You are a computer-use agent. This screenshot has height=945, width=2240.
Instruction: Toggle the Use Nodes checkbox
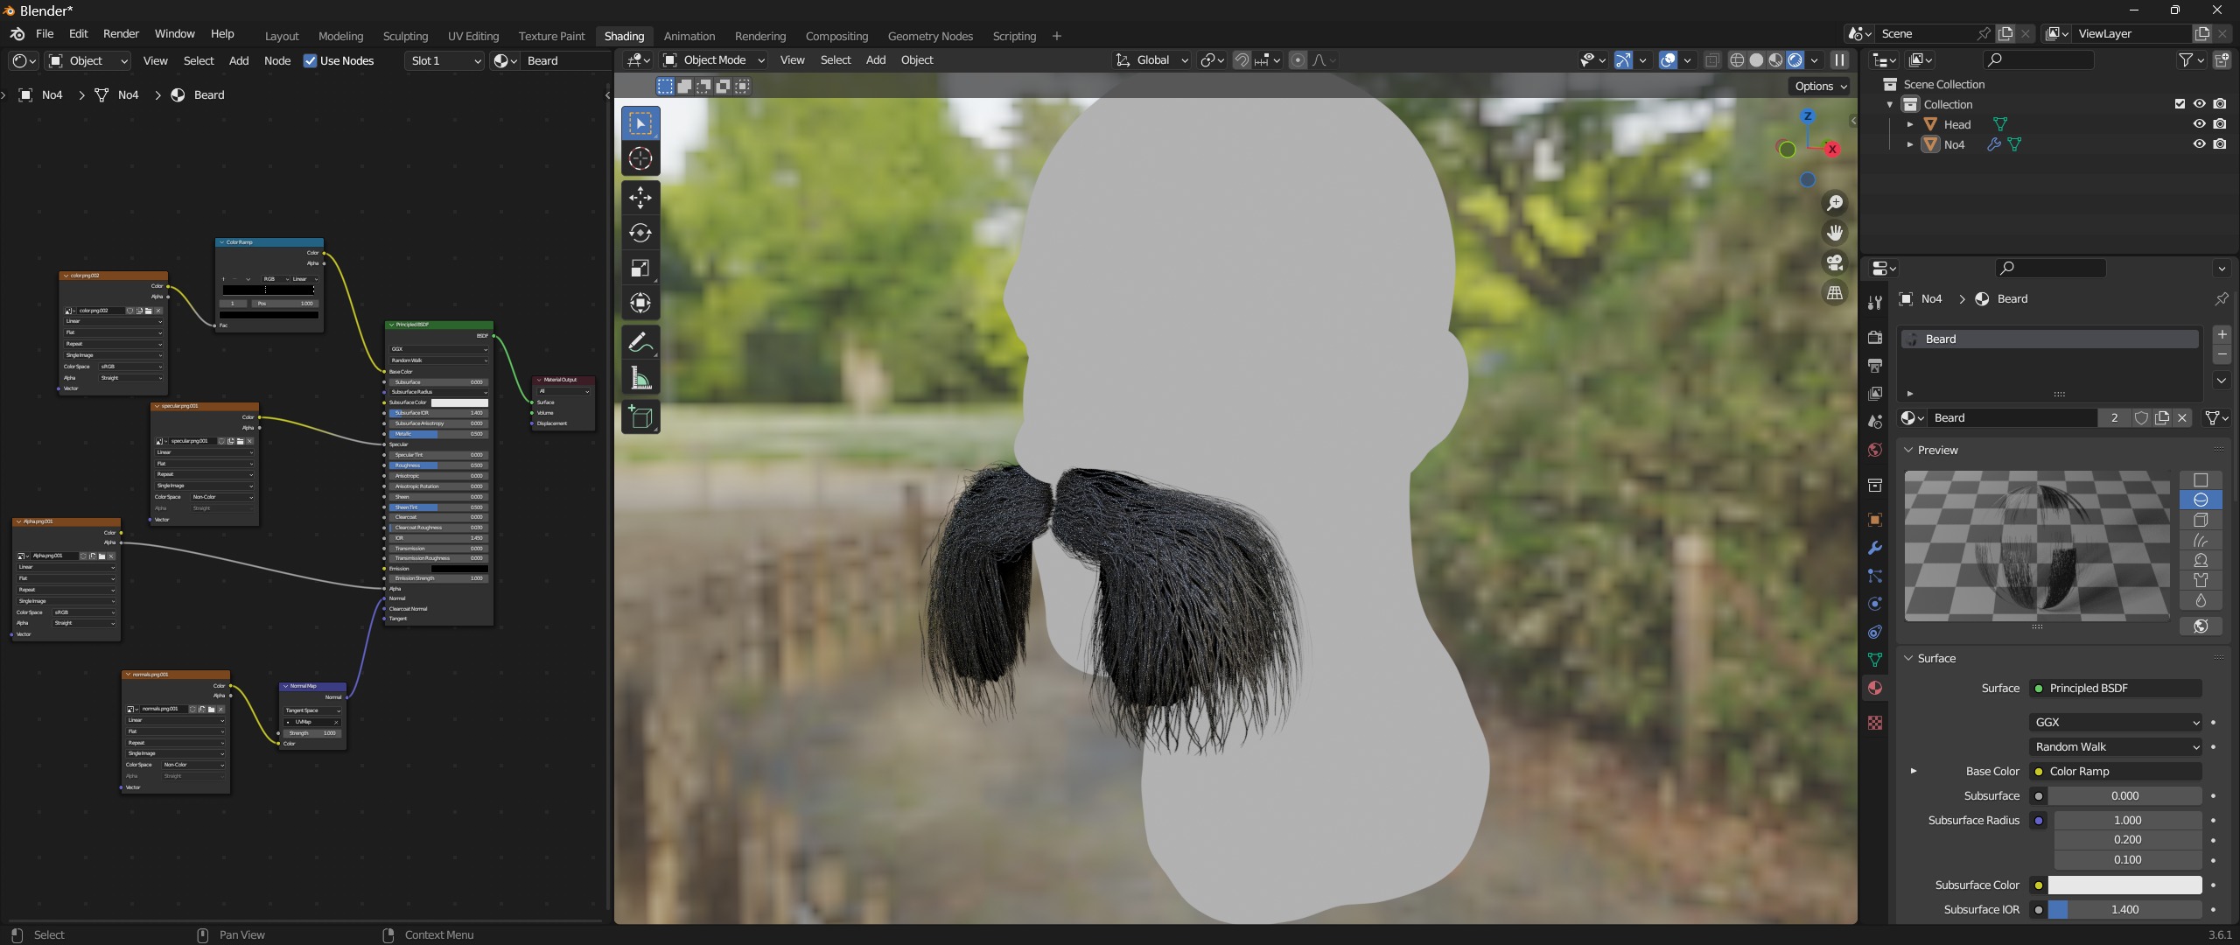[x=310, y=60]
